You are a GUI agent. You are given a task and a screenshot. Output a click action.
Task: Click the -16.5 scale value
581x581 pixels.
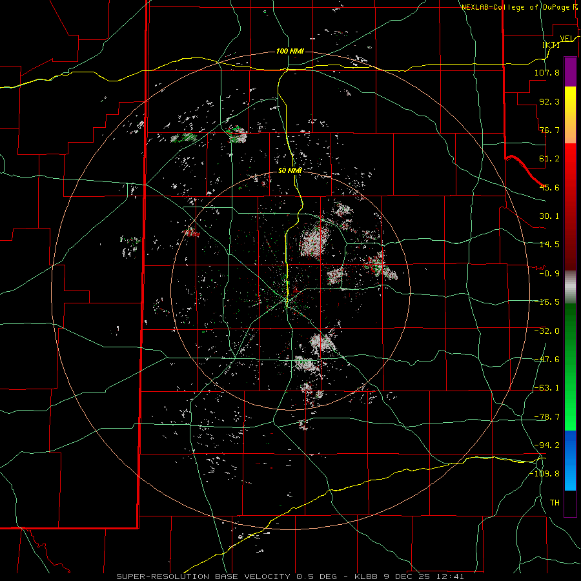[x=547, y=302]
